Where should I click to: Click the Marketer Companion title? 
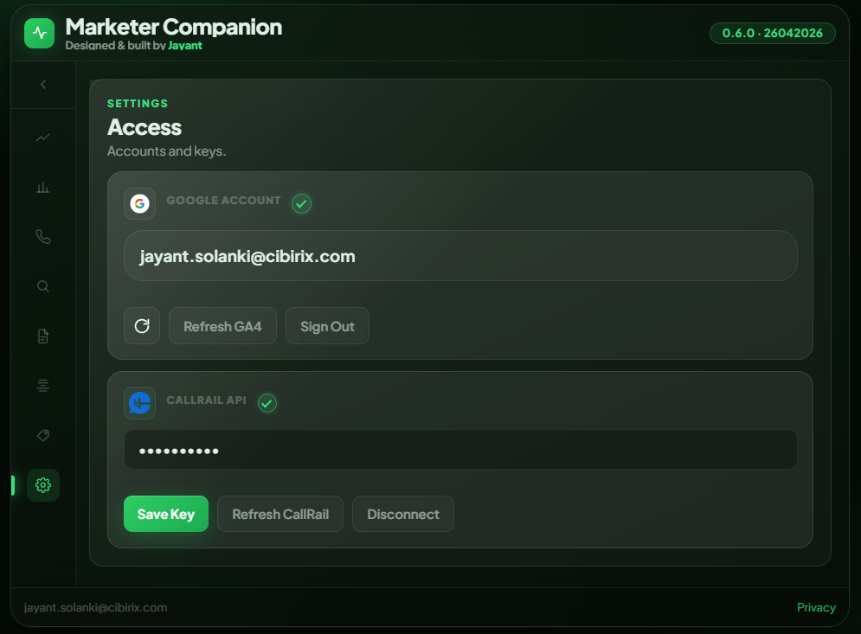(174, 27)
